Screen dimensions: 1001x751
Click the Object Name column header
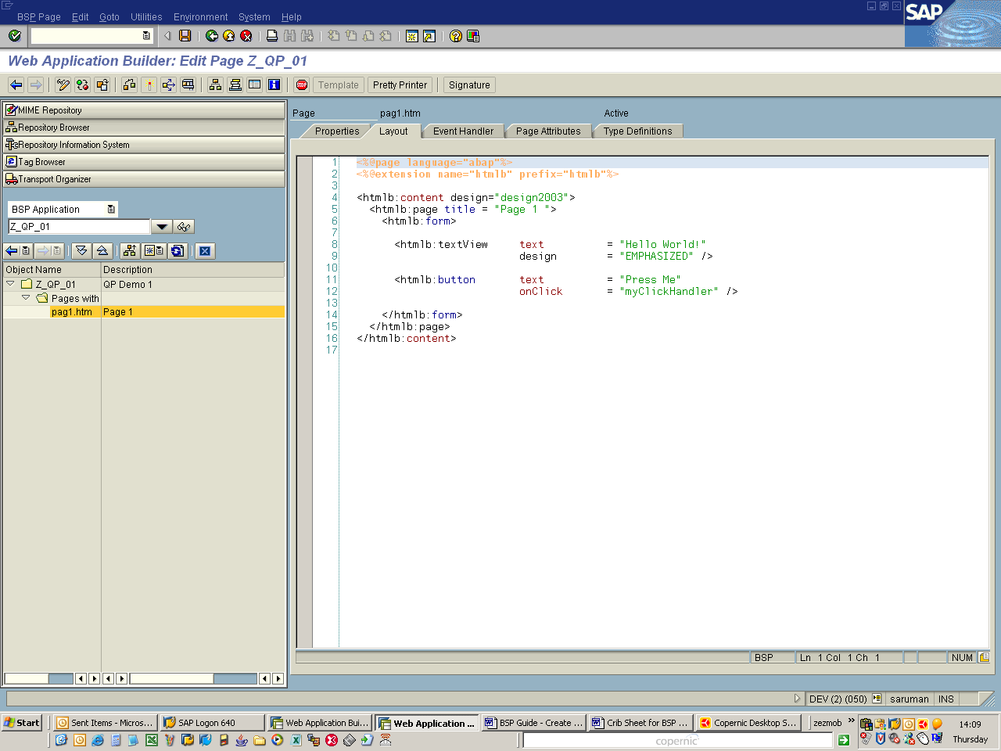coord(52,270)
